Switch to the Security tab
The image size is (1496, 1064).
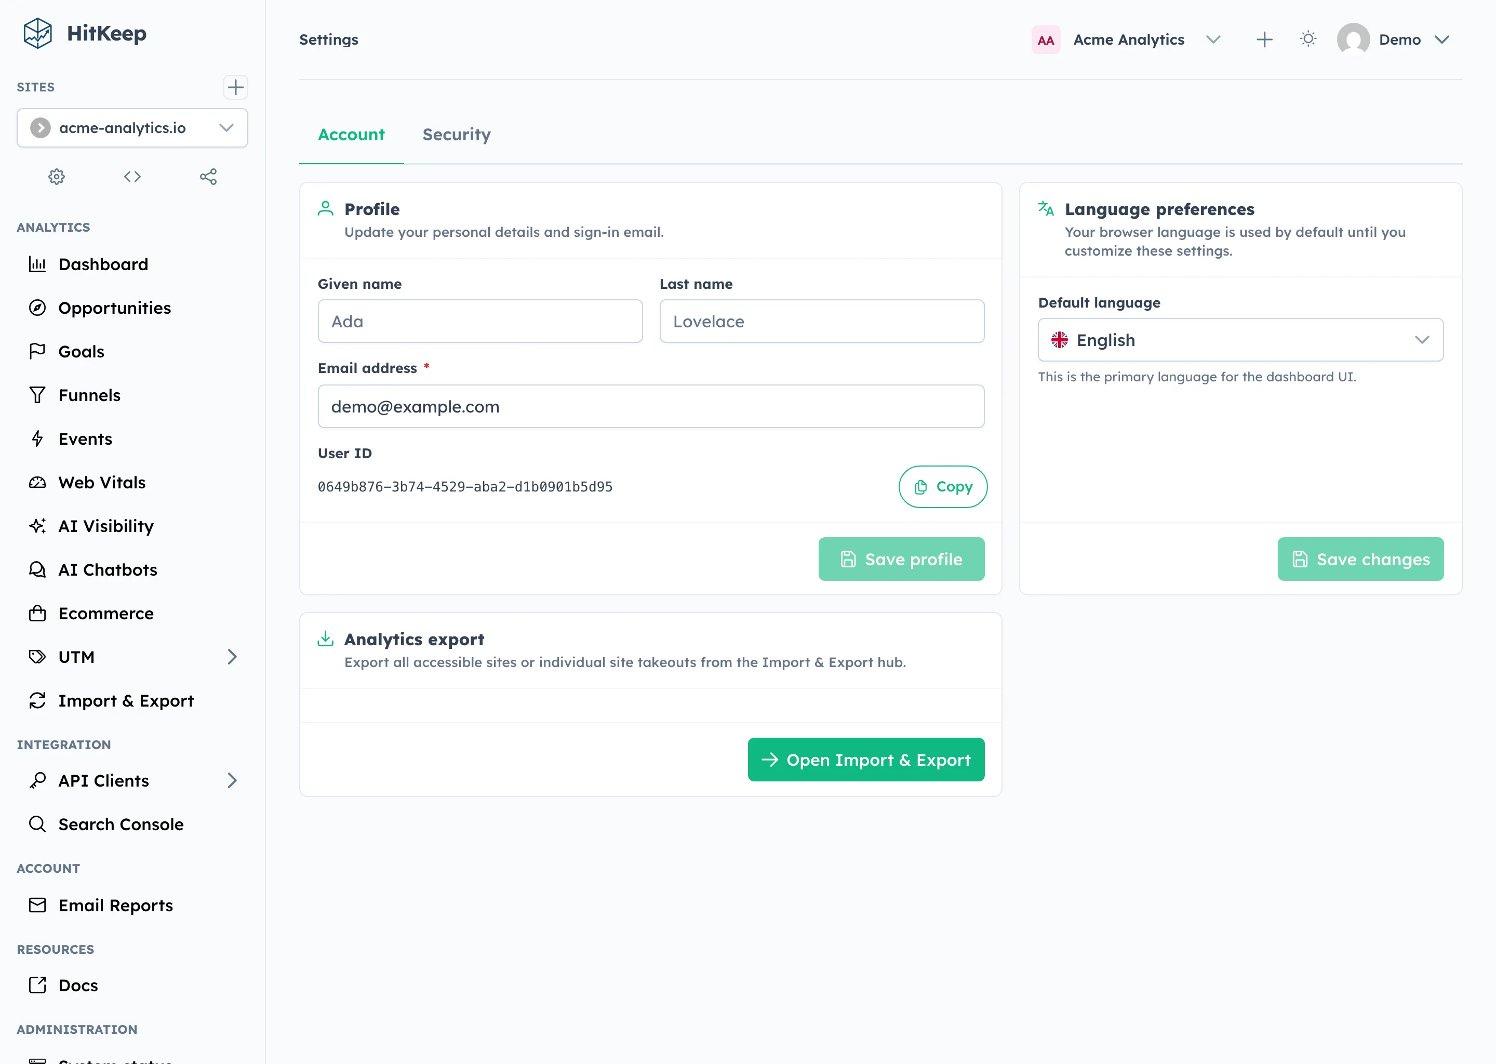(x=457, y=135)
